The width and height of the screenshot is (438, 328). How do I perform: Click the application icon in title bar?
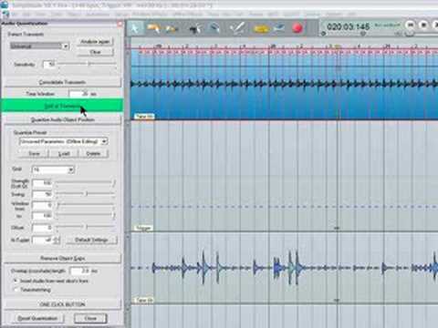(x=5, y=5)
